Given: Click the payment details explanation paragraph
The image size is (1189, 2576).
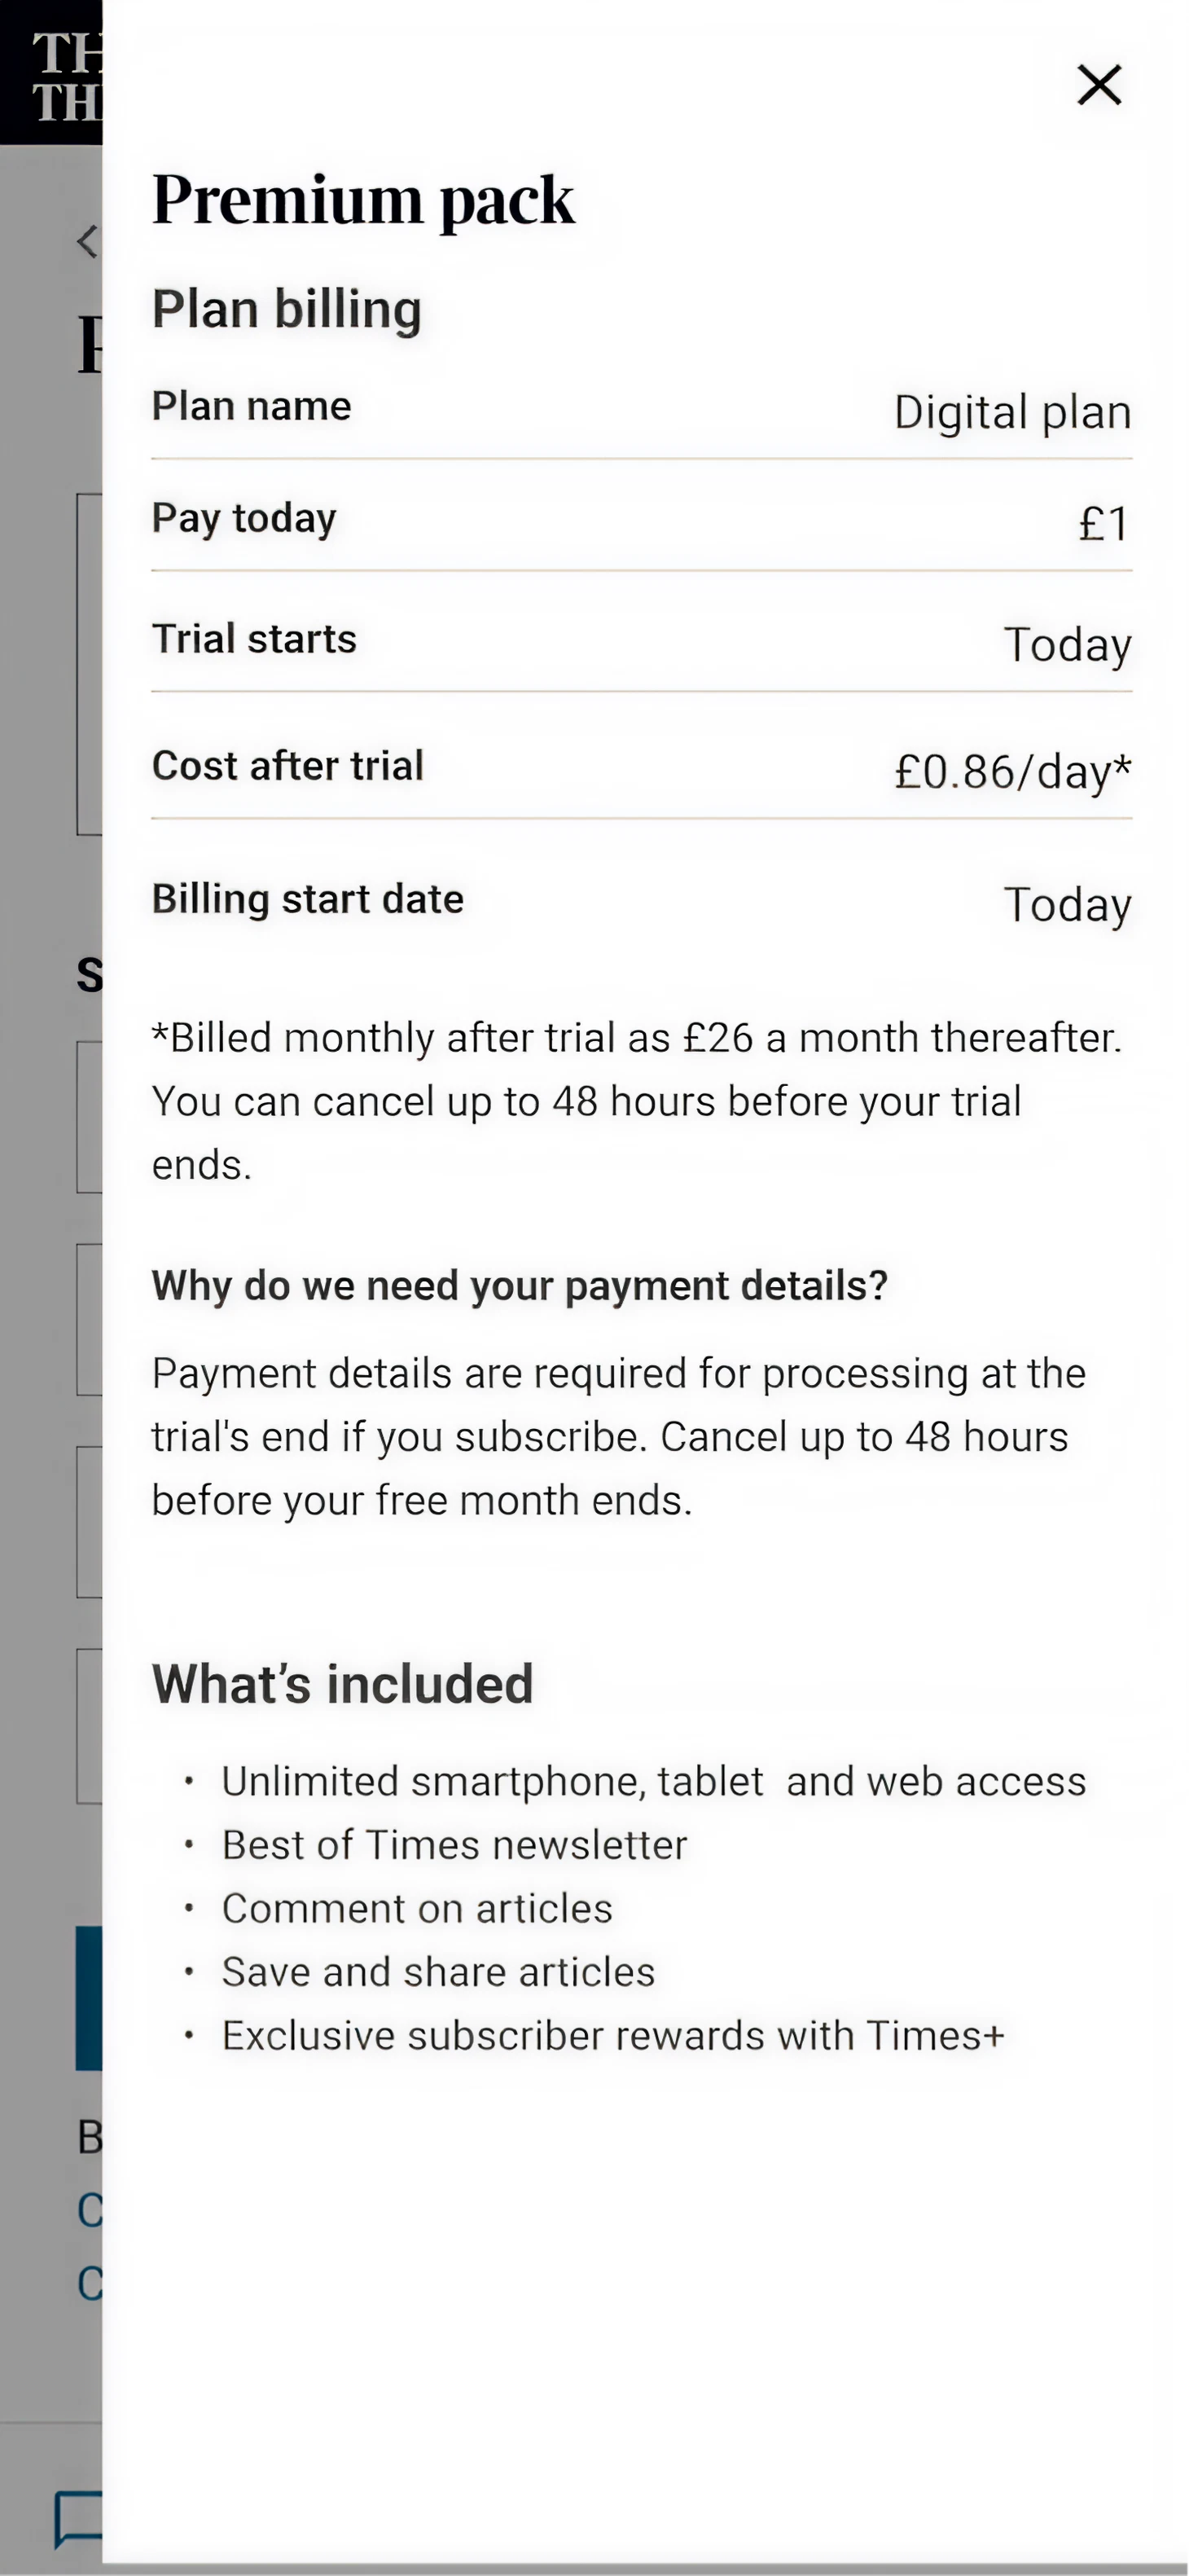Looking at the screenshot, I should [x=618, y=1436].
